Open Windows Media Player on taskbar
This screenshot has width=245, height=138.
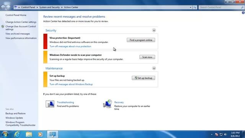(x=40, y=134)
